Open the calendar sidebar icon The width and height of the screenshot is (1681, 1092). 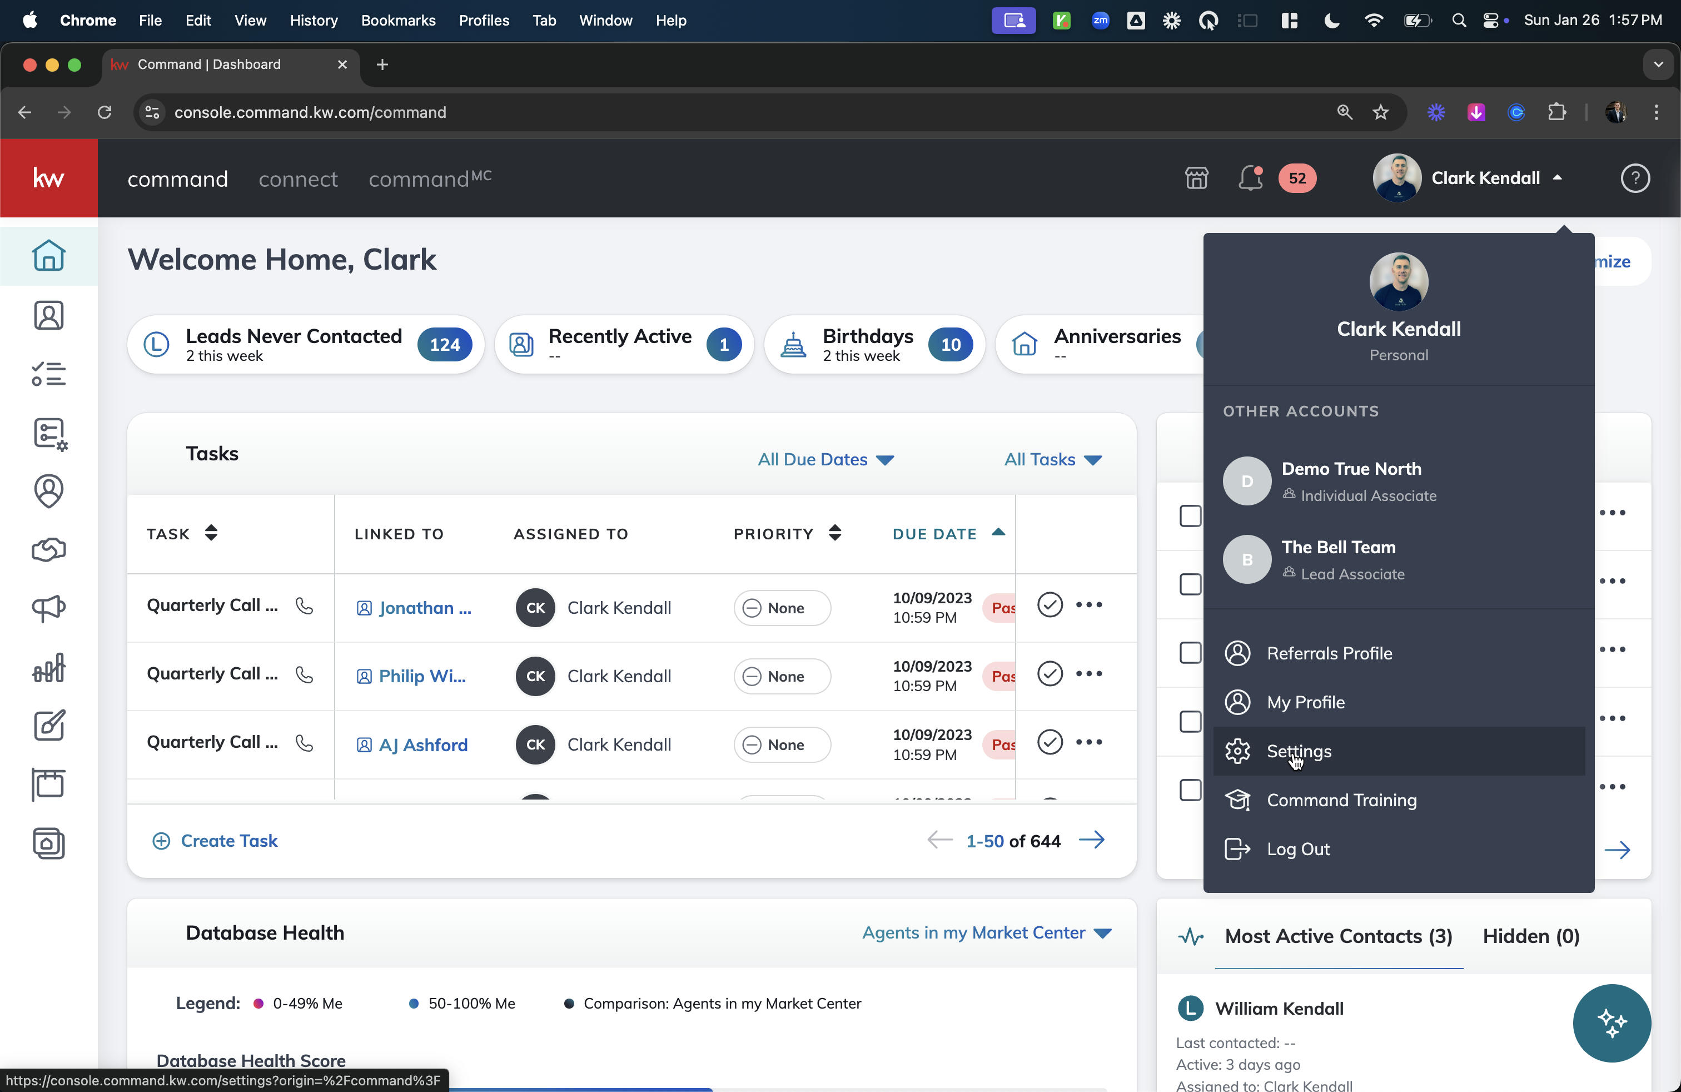tap(49, 784)
